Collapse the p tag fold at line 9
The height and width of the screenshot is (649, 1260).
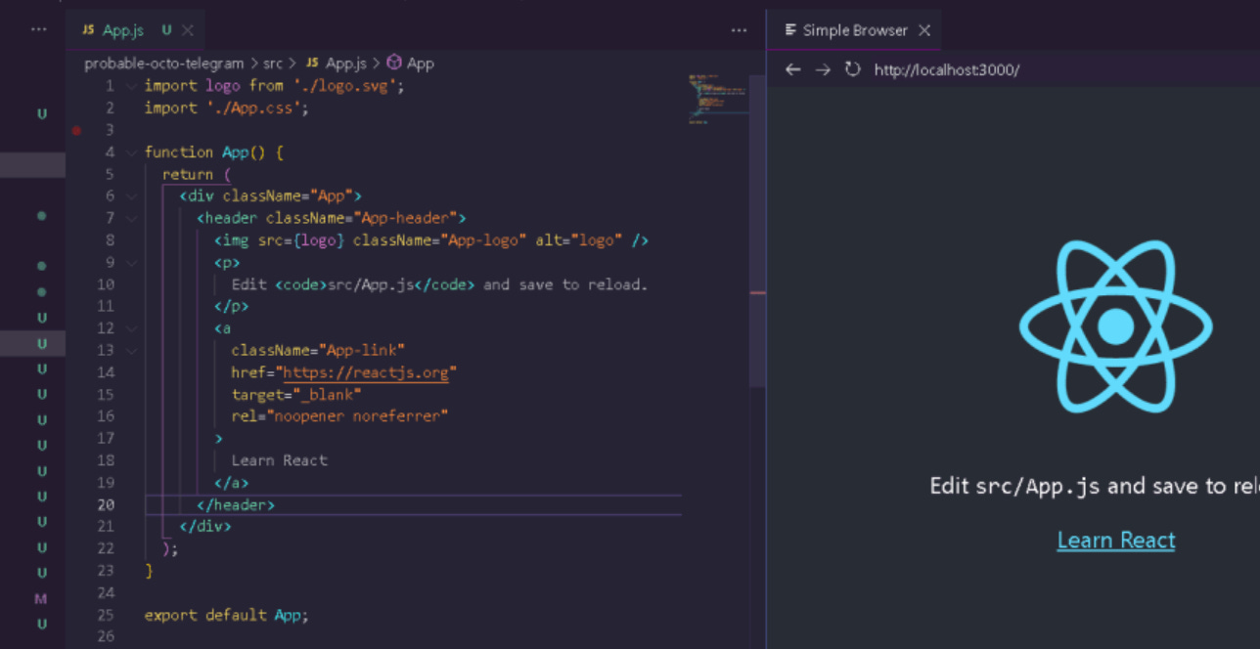coord(132,262)
